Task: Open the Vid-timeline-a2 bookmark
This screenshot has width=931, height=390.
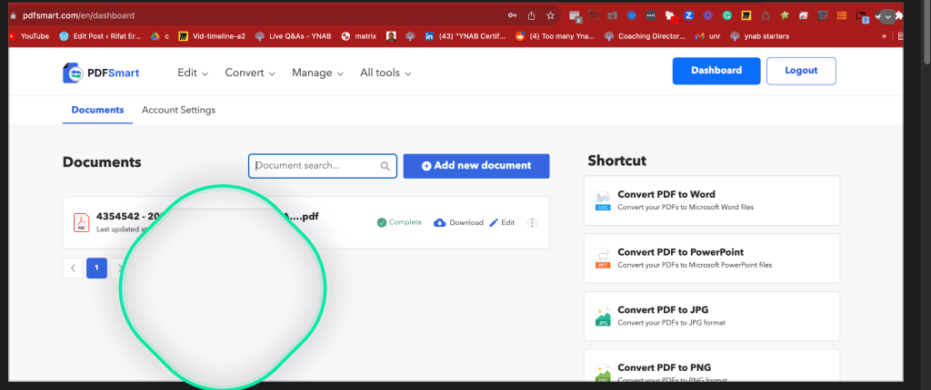Action: (x=212, y=36)
